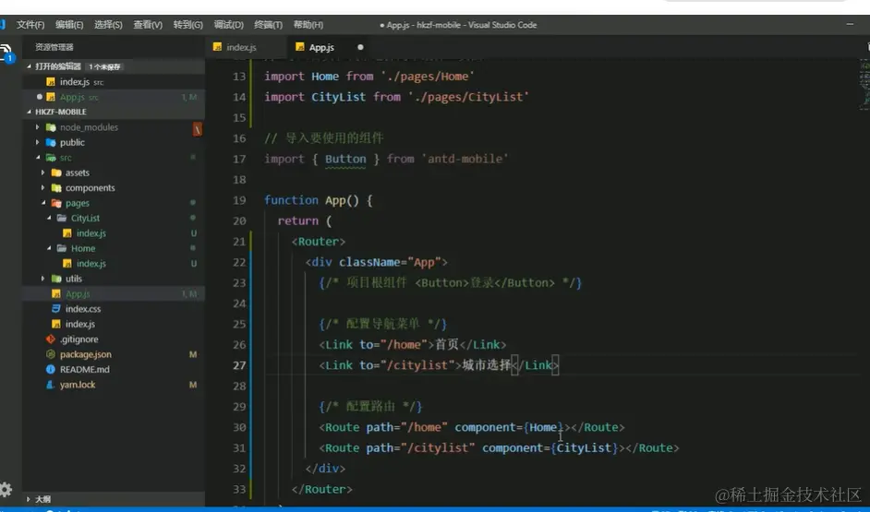
Task: Open the Explorer view with badge 1
Action: (x=5, y=53)
